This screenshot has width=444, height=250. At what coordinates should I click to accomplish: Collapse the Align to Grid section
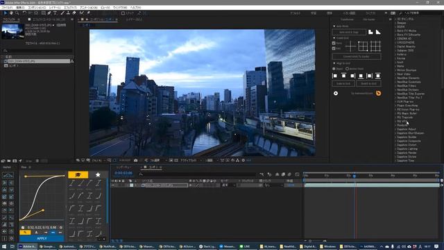334,63
